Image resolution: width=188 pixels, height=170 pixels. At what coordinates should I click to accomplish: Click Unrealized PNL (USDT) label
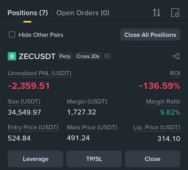coord(39,73)
